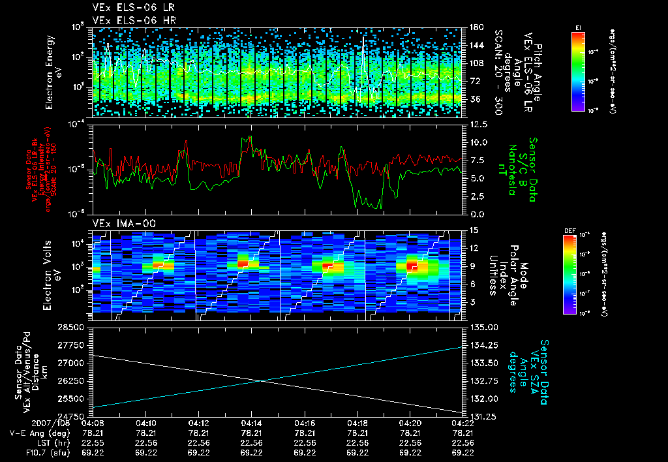The height and width of the screenshot is (462, 668).
Task: Select the 'VEx ELS-06 HR' title text
Action: [134, 20]
